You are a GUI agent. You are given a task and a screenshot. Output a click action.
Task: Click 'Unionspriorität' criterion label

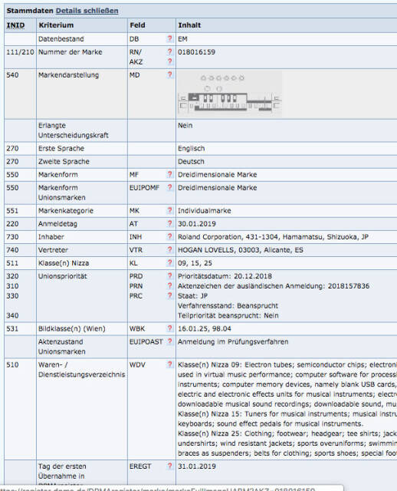[x=63, y=276]
